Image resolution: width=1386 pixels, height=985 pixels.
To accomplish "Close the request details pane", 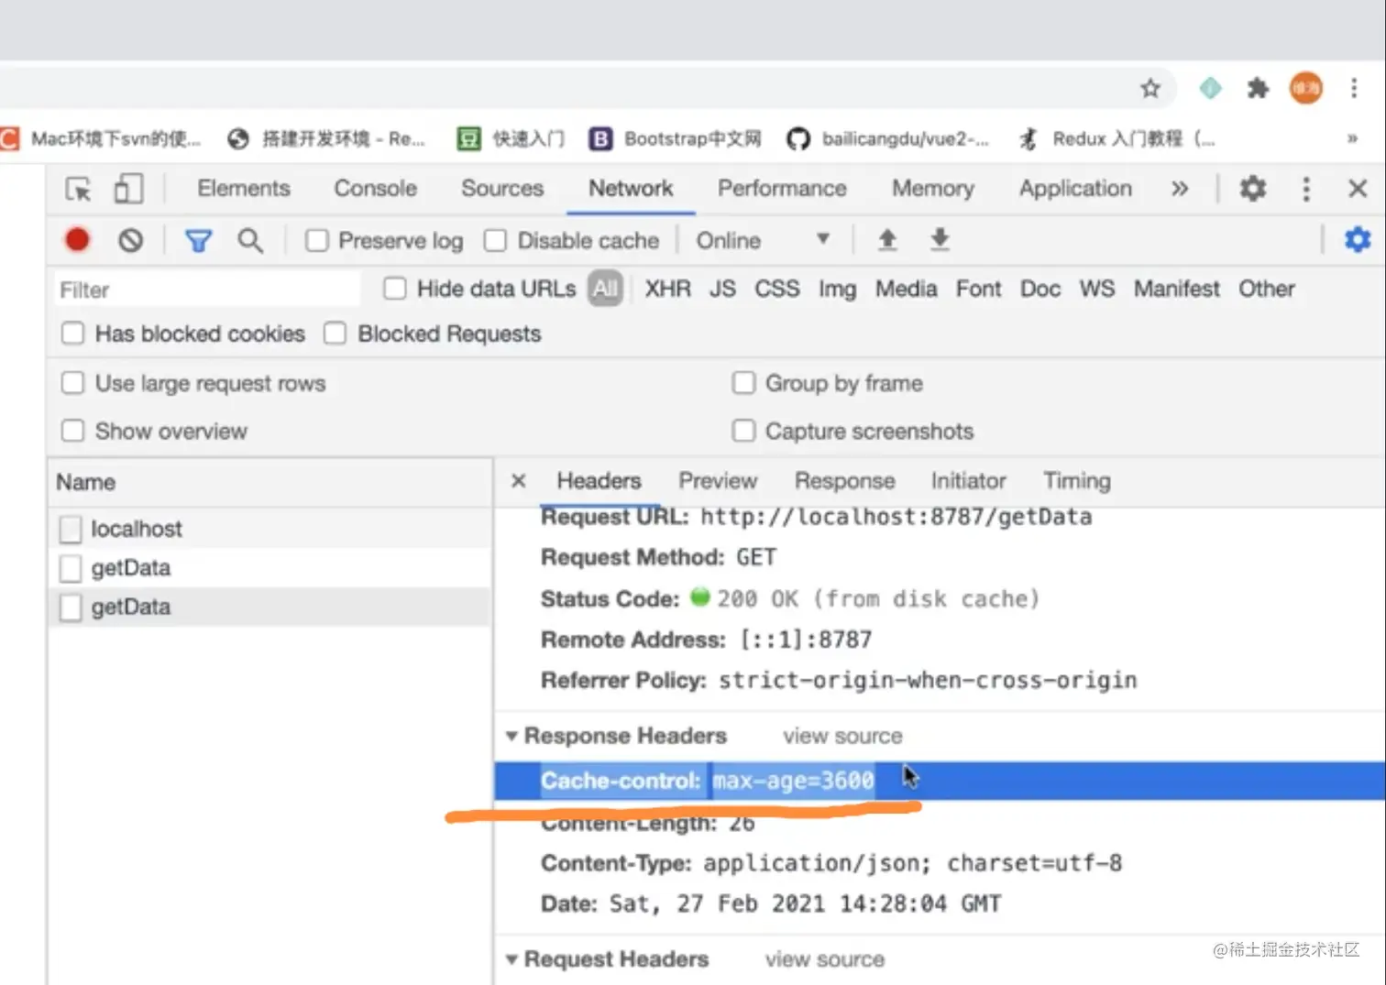I will (519, 481).
